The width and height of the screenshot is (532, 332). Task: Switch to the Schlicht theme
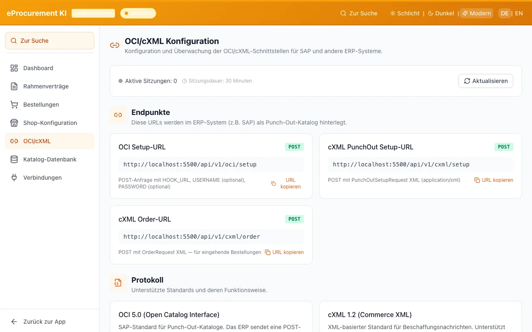(404, 13)
